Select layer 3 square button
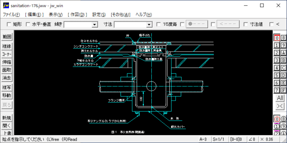This screenshot has width=287, height=143. (x=277, y=60)
